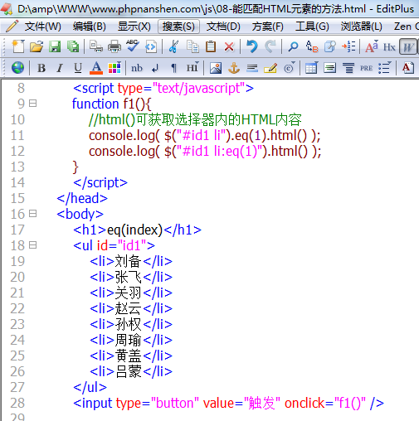Open the Hi heading dropdown

pos(192,67)
